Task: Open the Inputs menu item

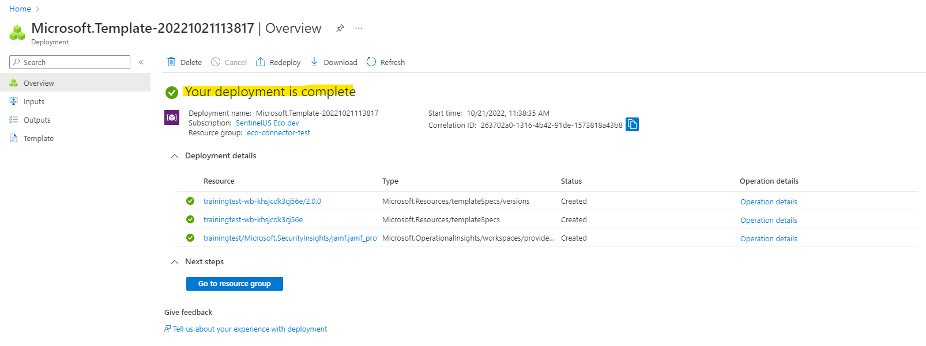Action: coord(75,101)
